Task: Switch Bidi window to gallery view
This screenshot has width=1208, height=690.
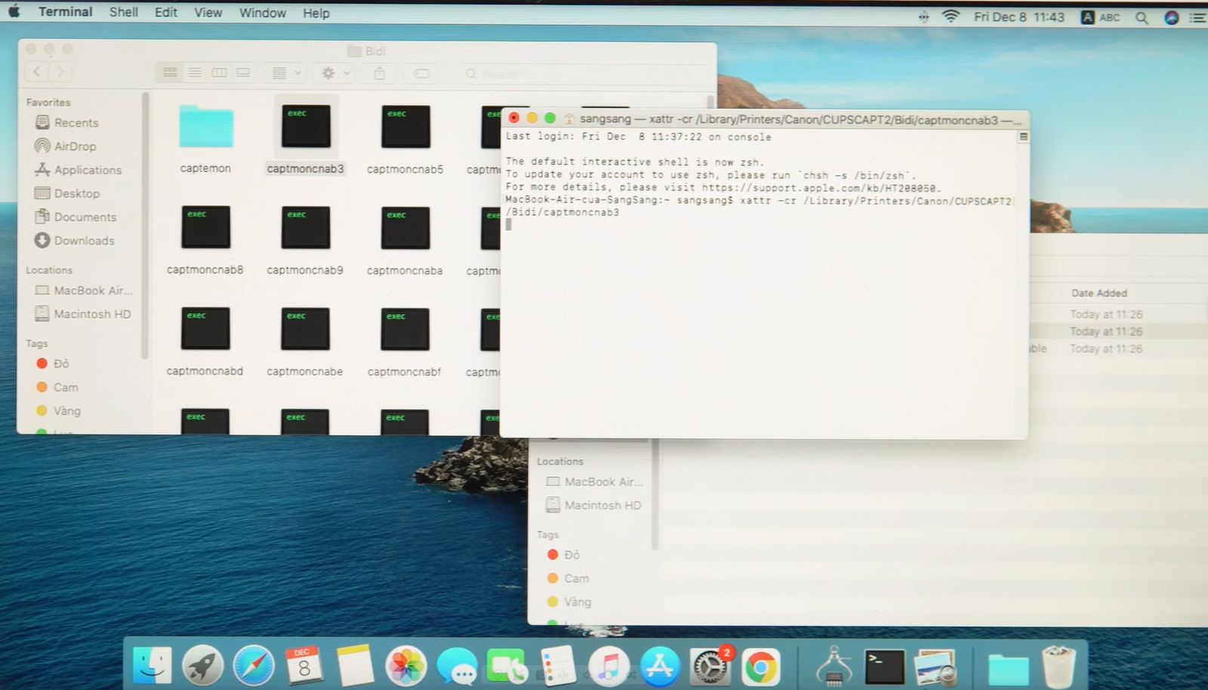Action: [x=243, y=72]
